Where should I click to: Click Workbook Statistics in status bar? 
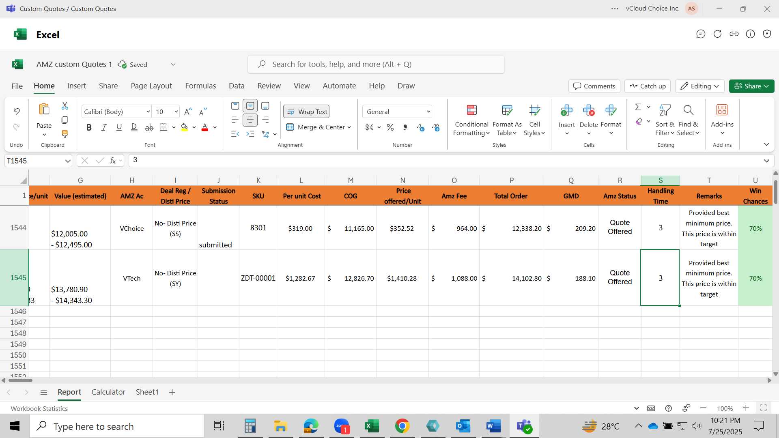[x=39, y=408]
